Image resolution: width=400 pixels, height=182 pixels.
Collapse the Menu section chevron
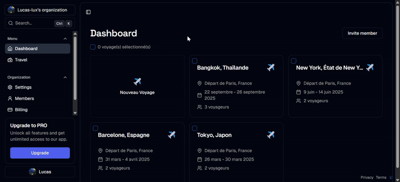65,39
